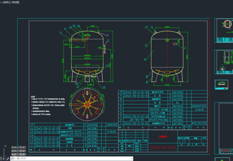This screenshot has width=233, height=161.
Task: Select red Chinese title text above ZDWS-50-2-01
Action: tap(163, 137)
